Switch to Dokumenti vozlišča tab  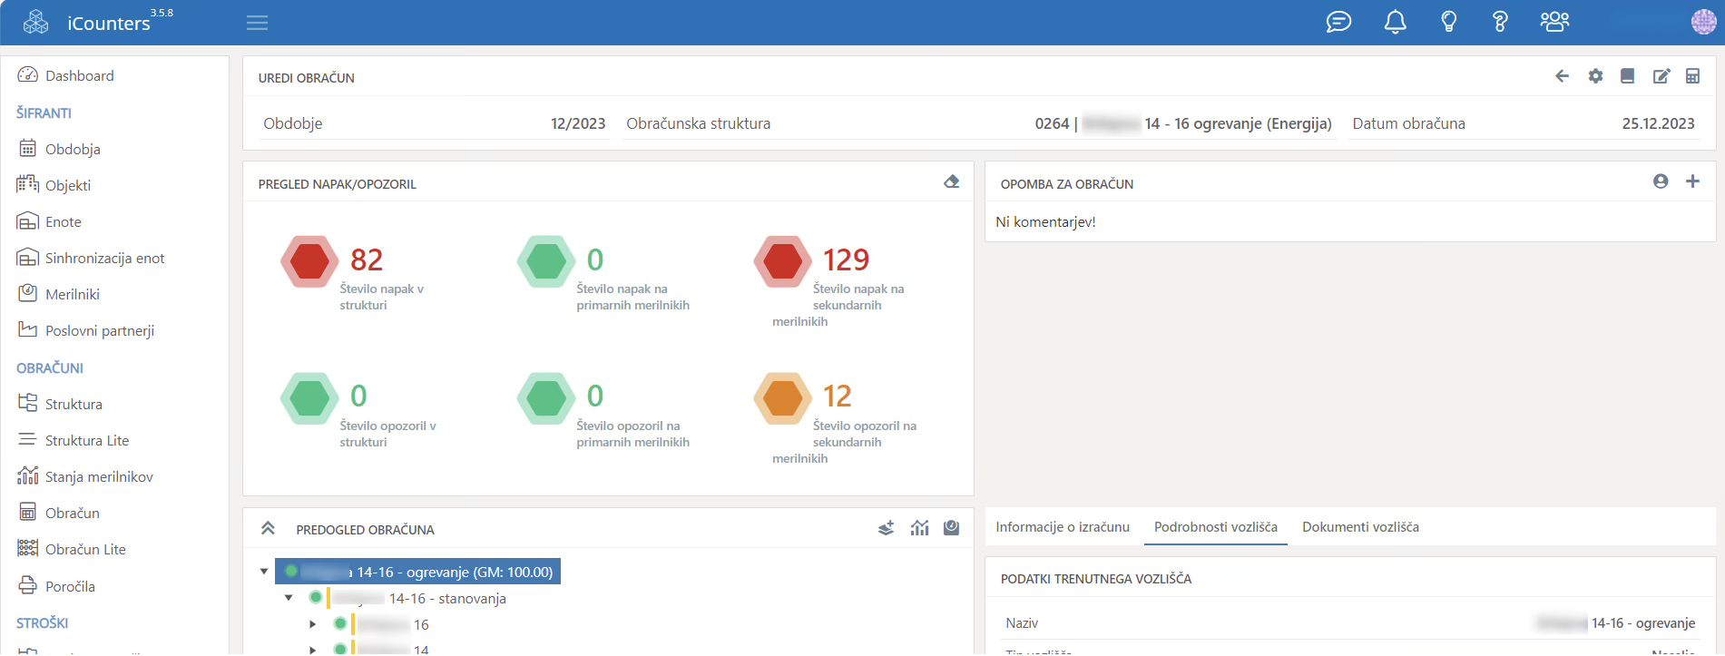click(x=1360, y=527)
